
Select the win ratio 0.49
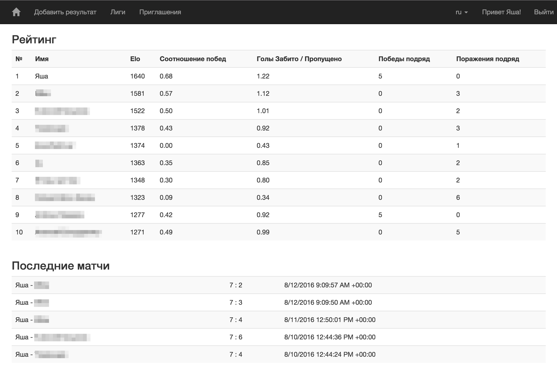[x=166, y=232]
